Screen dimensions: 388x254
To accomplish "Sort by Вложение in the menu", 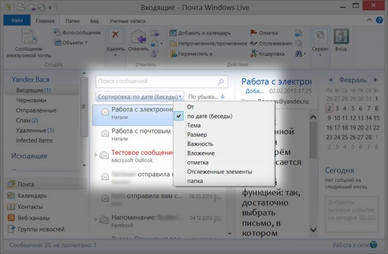I will 224,153.
